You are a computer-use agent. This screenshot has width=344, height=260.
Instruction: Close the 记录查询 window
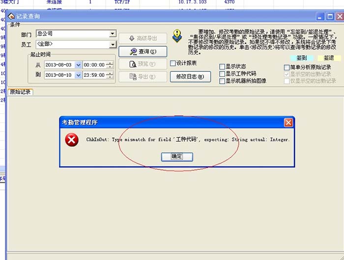click(x=340, y=16)
